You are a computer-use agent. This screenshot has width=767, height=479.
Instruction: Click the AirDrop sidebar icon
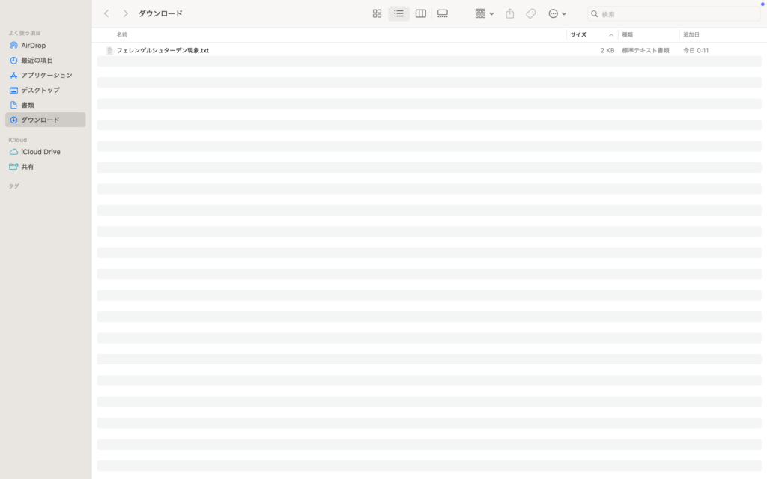(x=13, y=46)
